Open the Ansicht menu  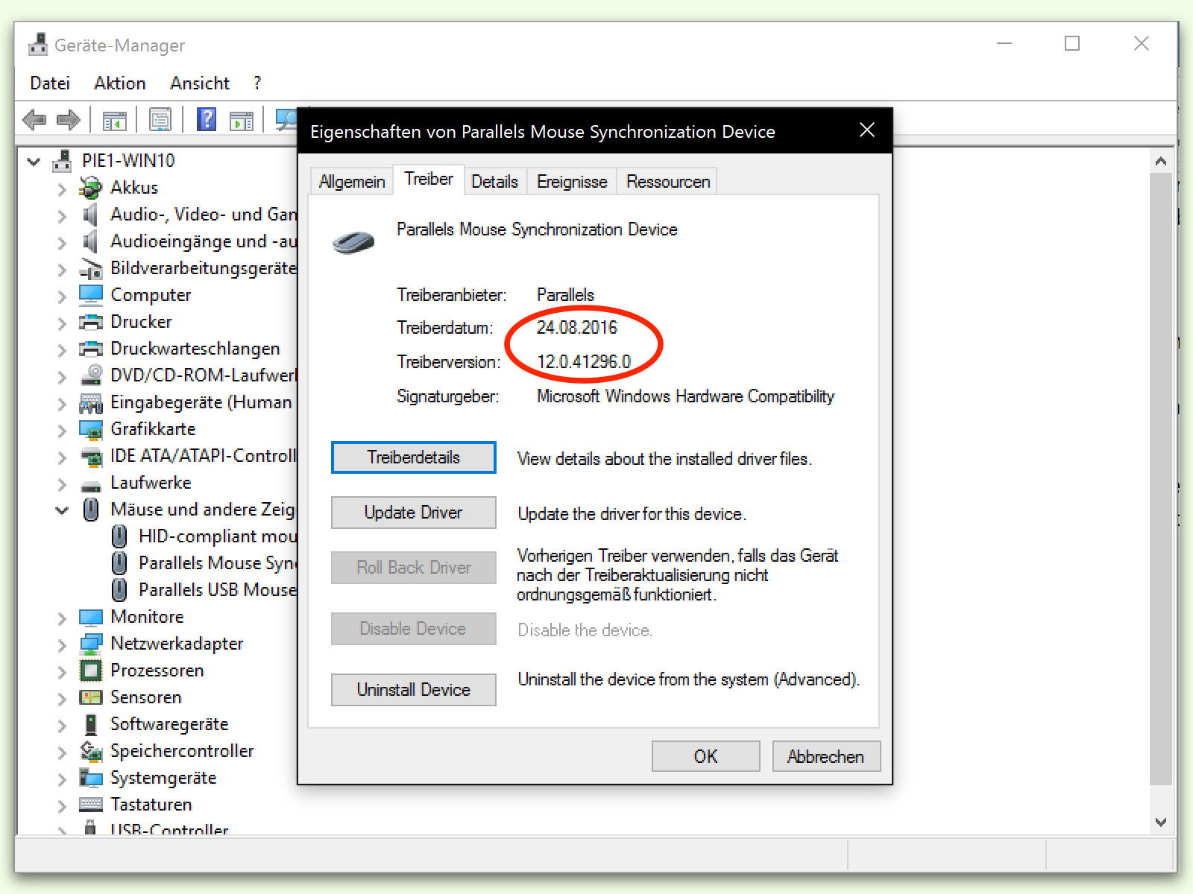pos(200,83)
